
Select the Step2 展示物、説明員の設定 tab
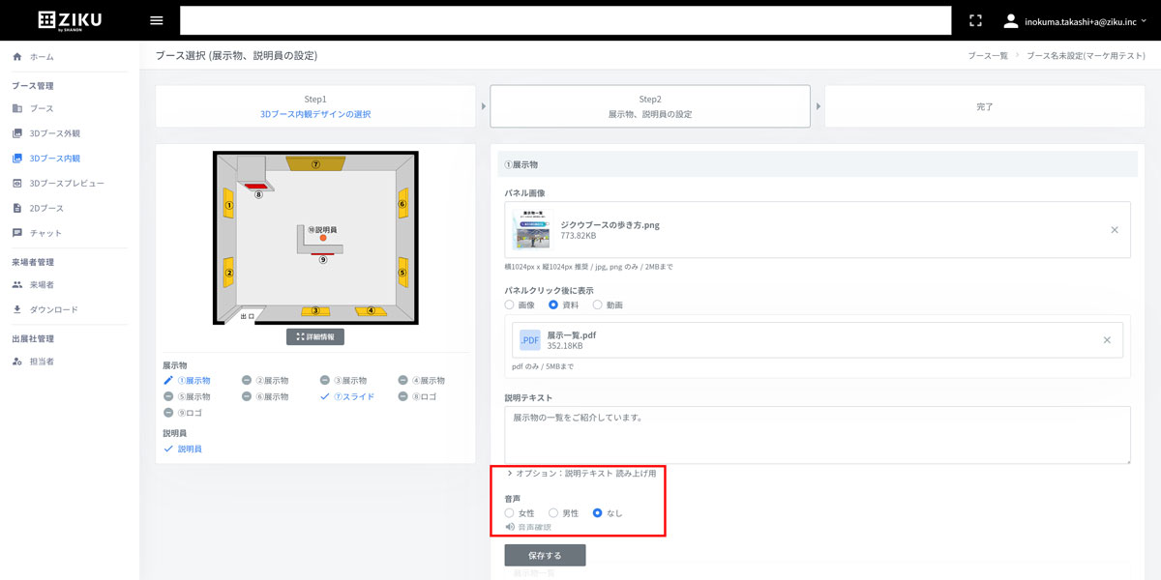pyautogui.click(x=649, y=106)
